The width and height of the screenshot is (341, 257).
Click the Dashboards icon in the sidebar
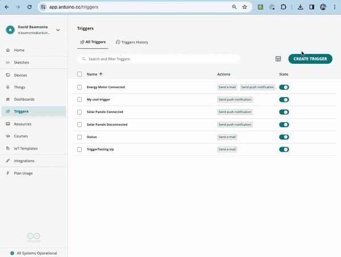[8, 100]
